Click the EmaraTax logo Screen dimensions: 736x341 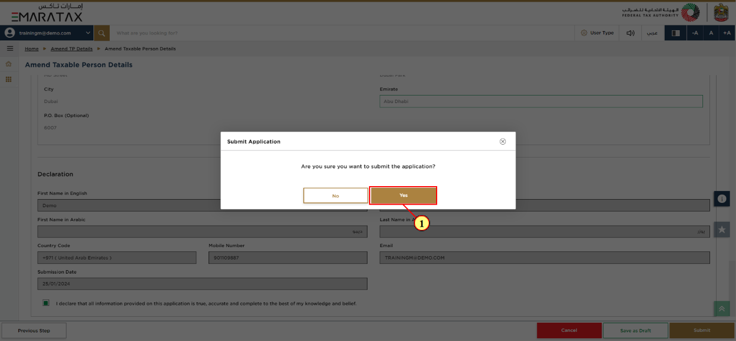pyautogui.click(x=47, y=12)
